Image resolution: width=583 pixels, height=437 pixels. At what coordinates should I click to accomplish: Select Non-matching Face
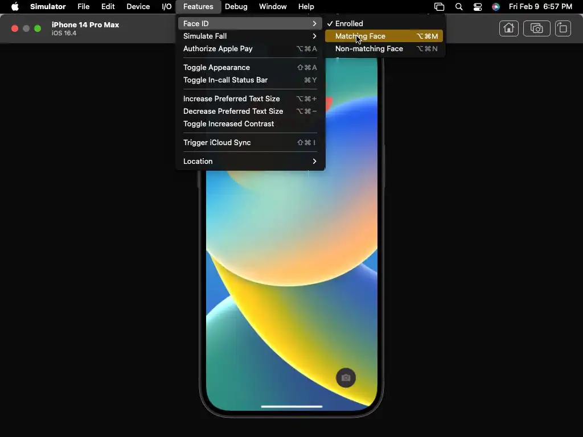(384, 49)
